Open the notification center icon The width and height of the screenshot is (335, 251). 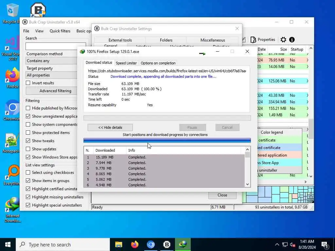(325, 245)
